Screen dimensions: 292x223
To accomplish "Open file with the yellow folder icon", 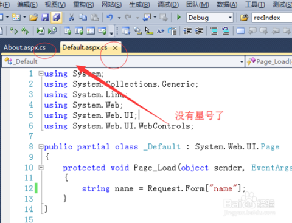I will click(33, 18).
